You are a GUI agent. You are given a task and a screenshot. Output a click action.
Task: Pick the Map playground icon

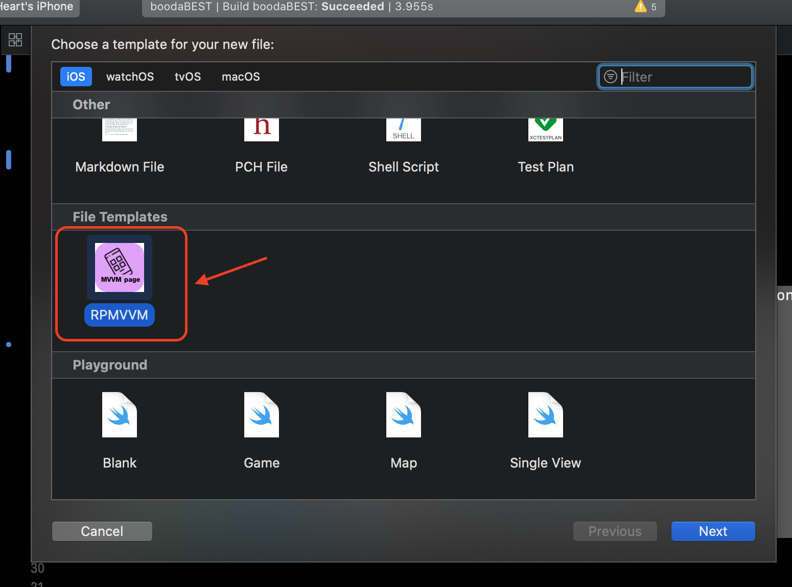pos(404,414)
